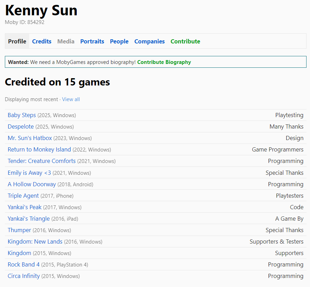Open Mr. Sun's Hatbox game page

[x=30, y=138]
